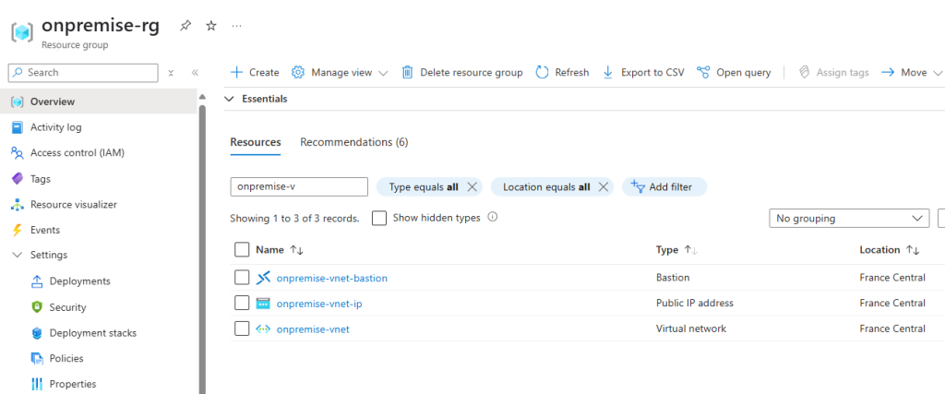Sort the table by Type column
This screenshot has height=394, width=945.
pyautogui.click(x=676, y=249)
